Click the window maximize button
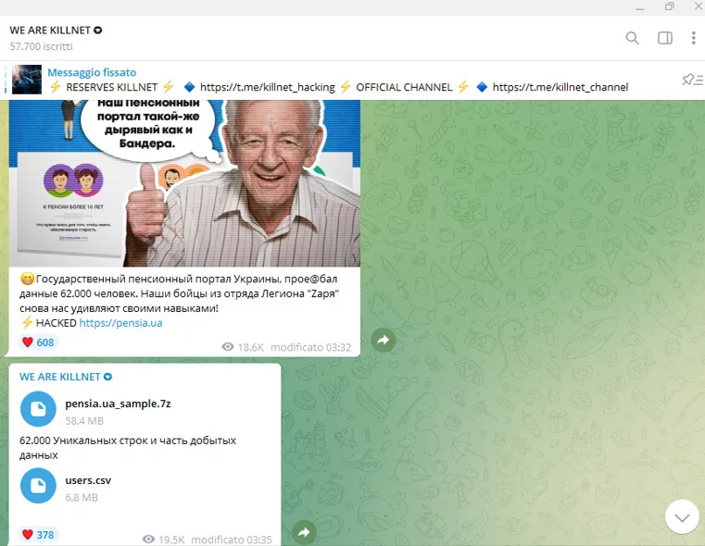Screen dimensions: 705x546 coord(669,6)
